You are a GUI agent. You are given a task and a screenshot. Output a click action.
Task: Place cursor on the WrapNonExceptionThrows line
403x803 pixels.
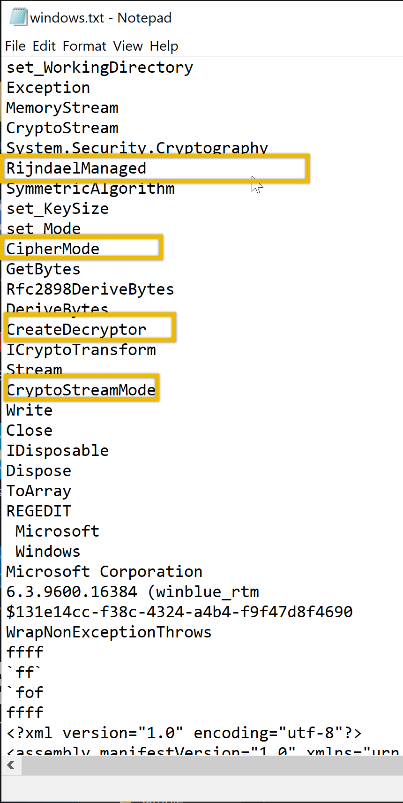109,632
